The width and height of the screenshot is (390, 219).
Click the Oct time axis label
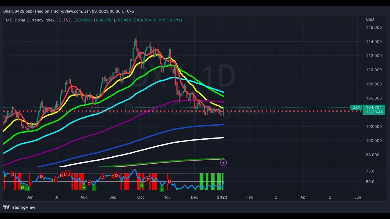point(140,197)
